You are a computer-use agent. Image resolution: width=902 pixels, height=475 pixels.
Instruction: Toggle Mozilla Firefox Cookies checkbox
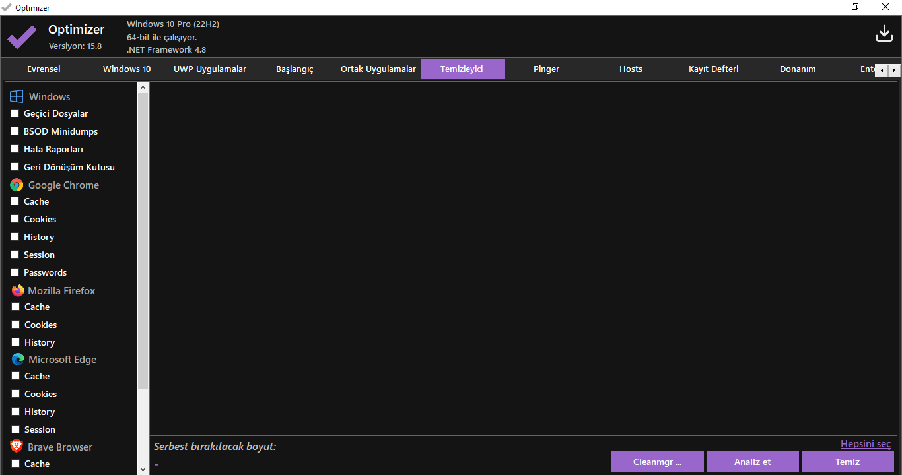(x=15, y=325)
